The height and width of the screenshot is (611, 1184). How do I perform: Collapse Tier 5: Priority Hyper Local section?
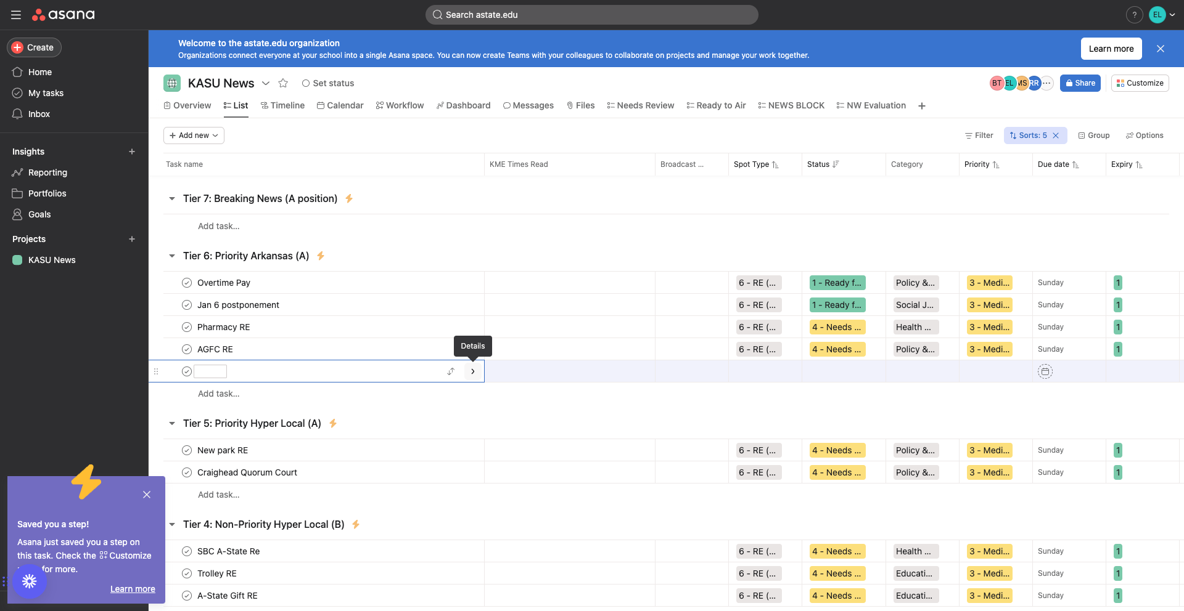[172, 423]
